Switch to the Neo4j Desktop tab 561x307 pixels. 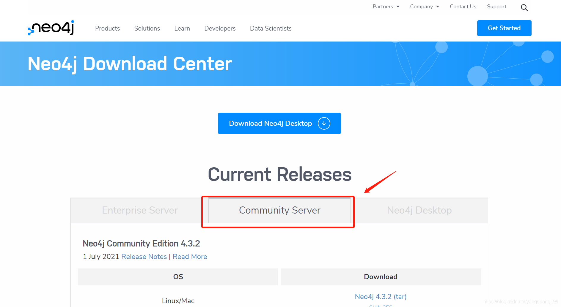[419, 210]
